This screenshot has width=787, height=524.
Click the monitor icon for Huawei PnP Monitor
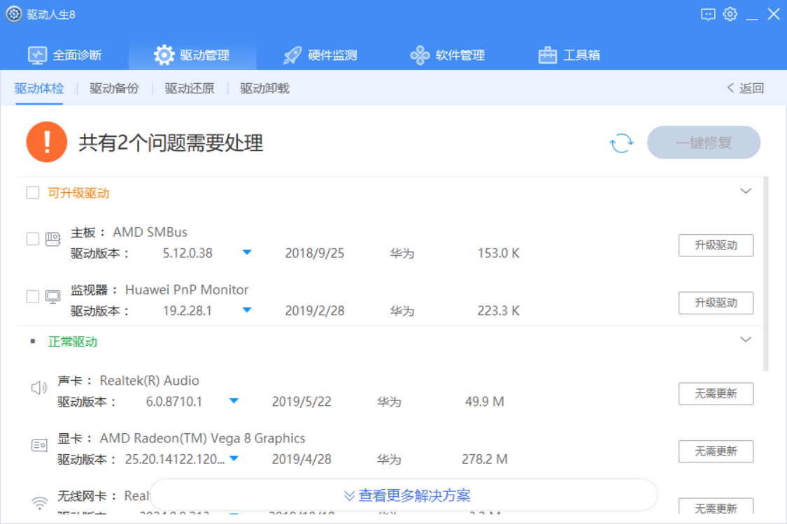click(x=52, y=297)
